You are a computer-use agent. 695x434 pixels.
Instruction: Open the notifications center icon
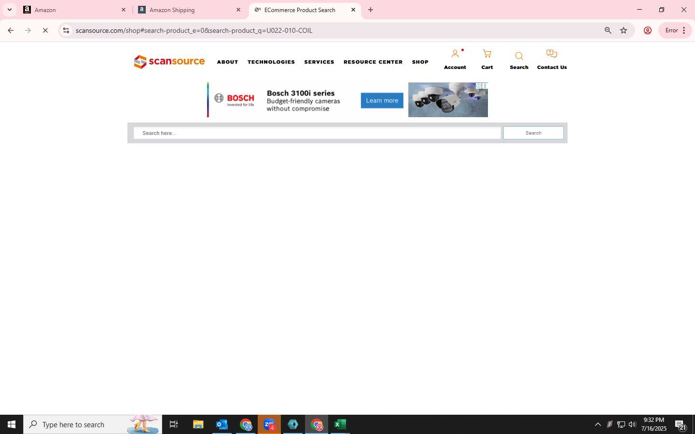pos(681,425)
